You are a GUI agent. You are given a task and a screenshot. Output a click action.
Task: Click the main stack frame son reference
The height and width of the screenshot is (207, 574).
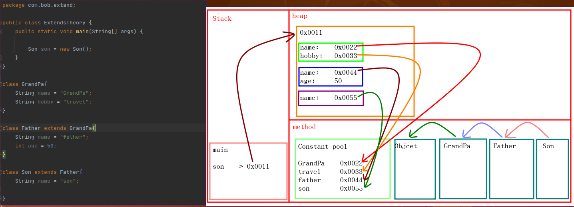click(241, 167)
